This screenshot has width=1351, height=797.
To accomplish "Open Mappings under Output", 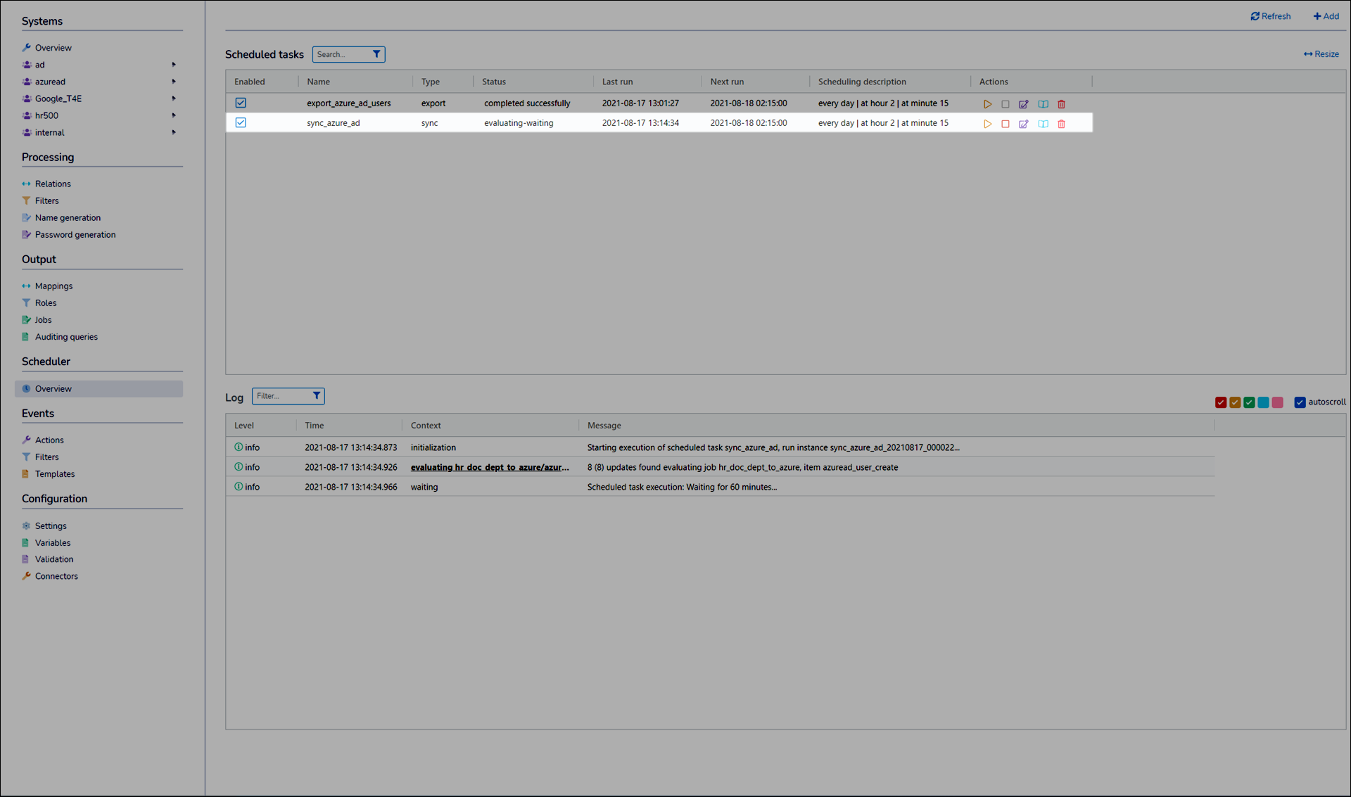I will tap(53, 286).
